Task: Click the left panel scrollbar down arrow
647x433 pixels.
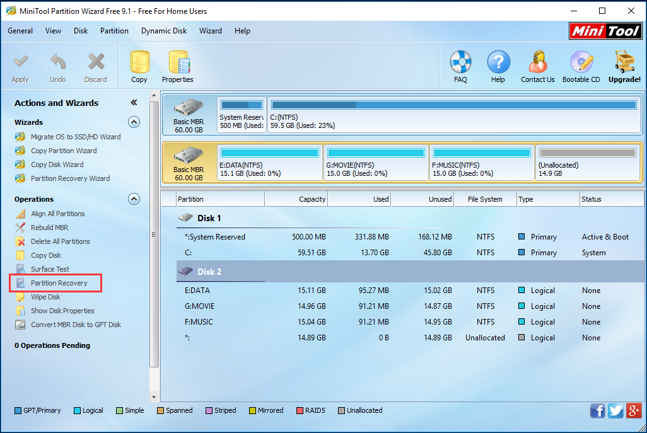Action: 154,397
